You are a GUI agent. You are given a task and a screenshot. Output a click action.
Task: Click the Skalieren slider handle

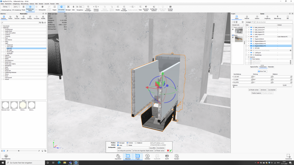point(234,87)
